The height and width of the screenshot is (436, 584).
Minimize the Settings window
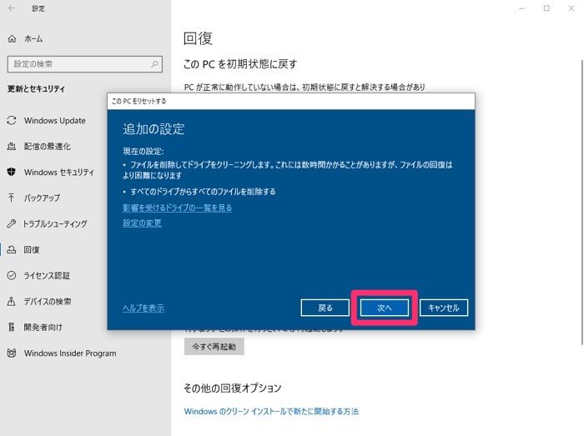[521, 8]
